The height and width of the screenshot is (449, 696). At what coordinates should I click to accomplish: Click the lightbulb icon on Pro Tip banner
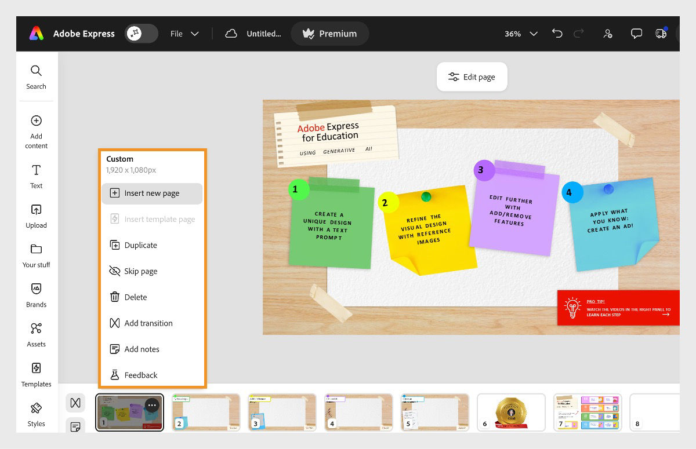[572, 308]
